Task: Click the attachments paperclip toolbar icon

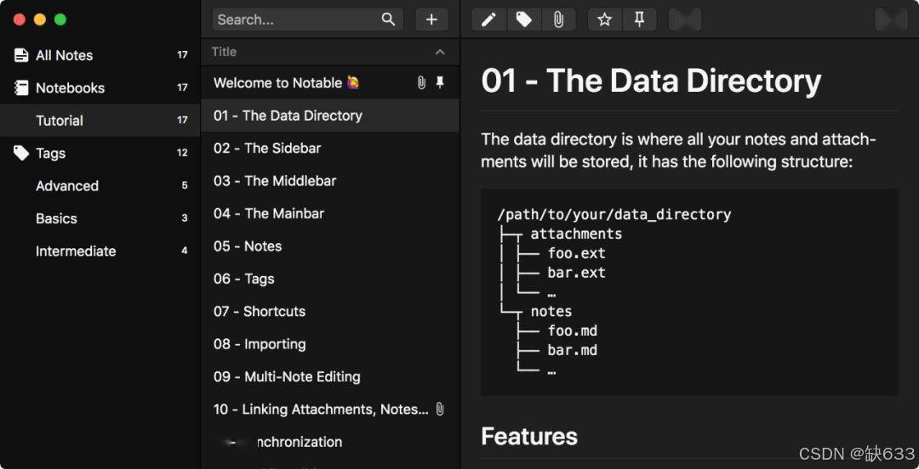Action: point(558,20)
